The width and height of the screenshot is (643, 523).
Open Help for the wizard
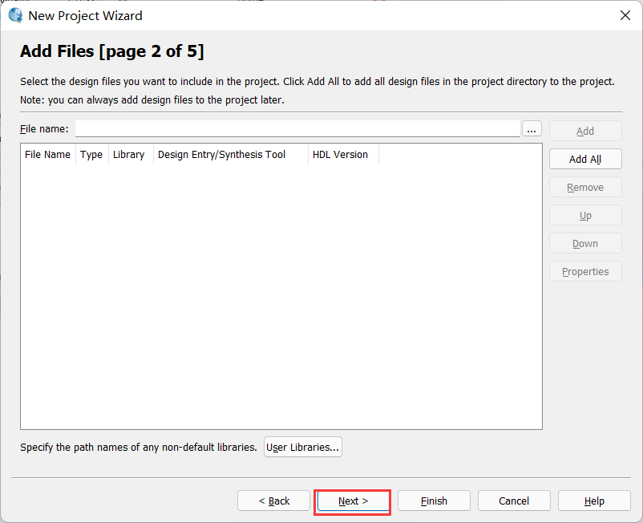coord(594,501)
